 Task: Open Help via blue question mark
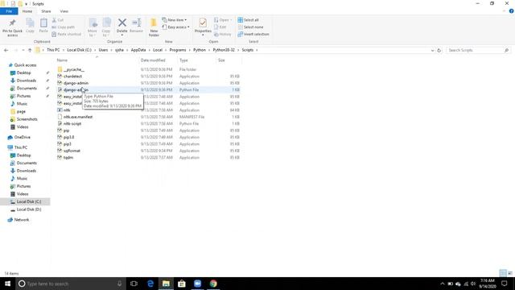click(x=512, y=10)
